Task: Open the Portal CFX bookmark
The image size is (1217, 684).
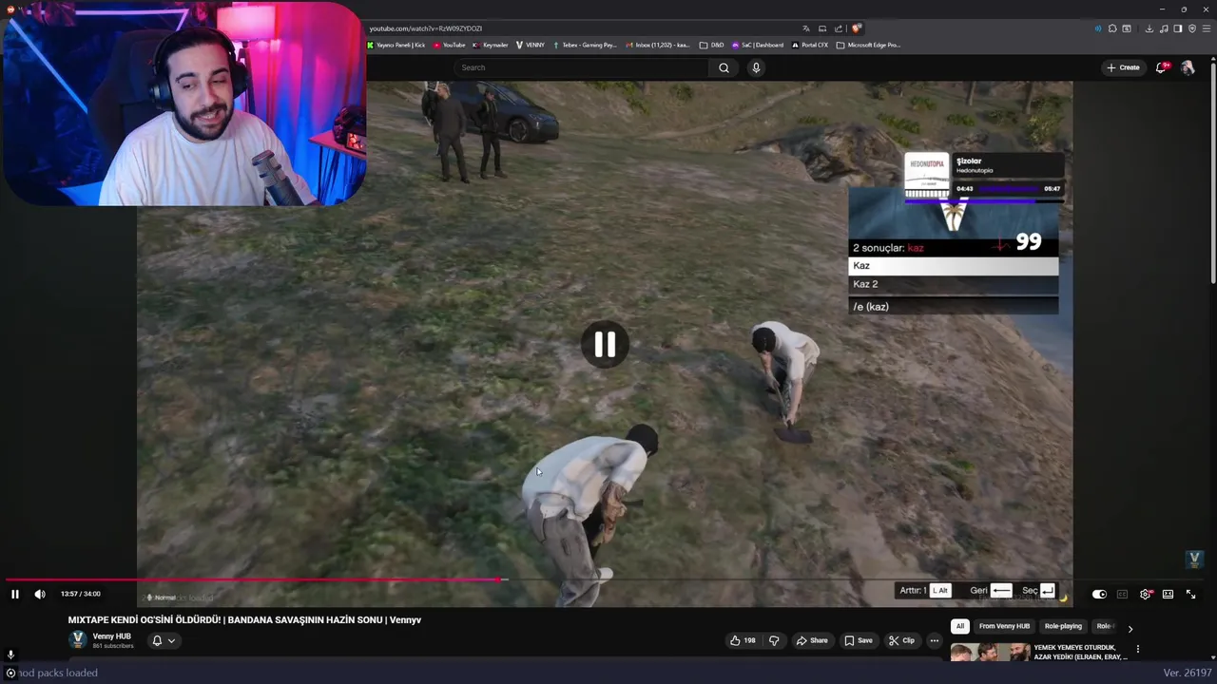Action: 809,45
